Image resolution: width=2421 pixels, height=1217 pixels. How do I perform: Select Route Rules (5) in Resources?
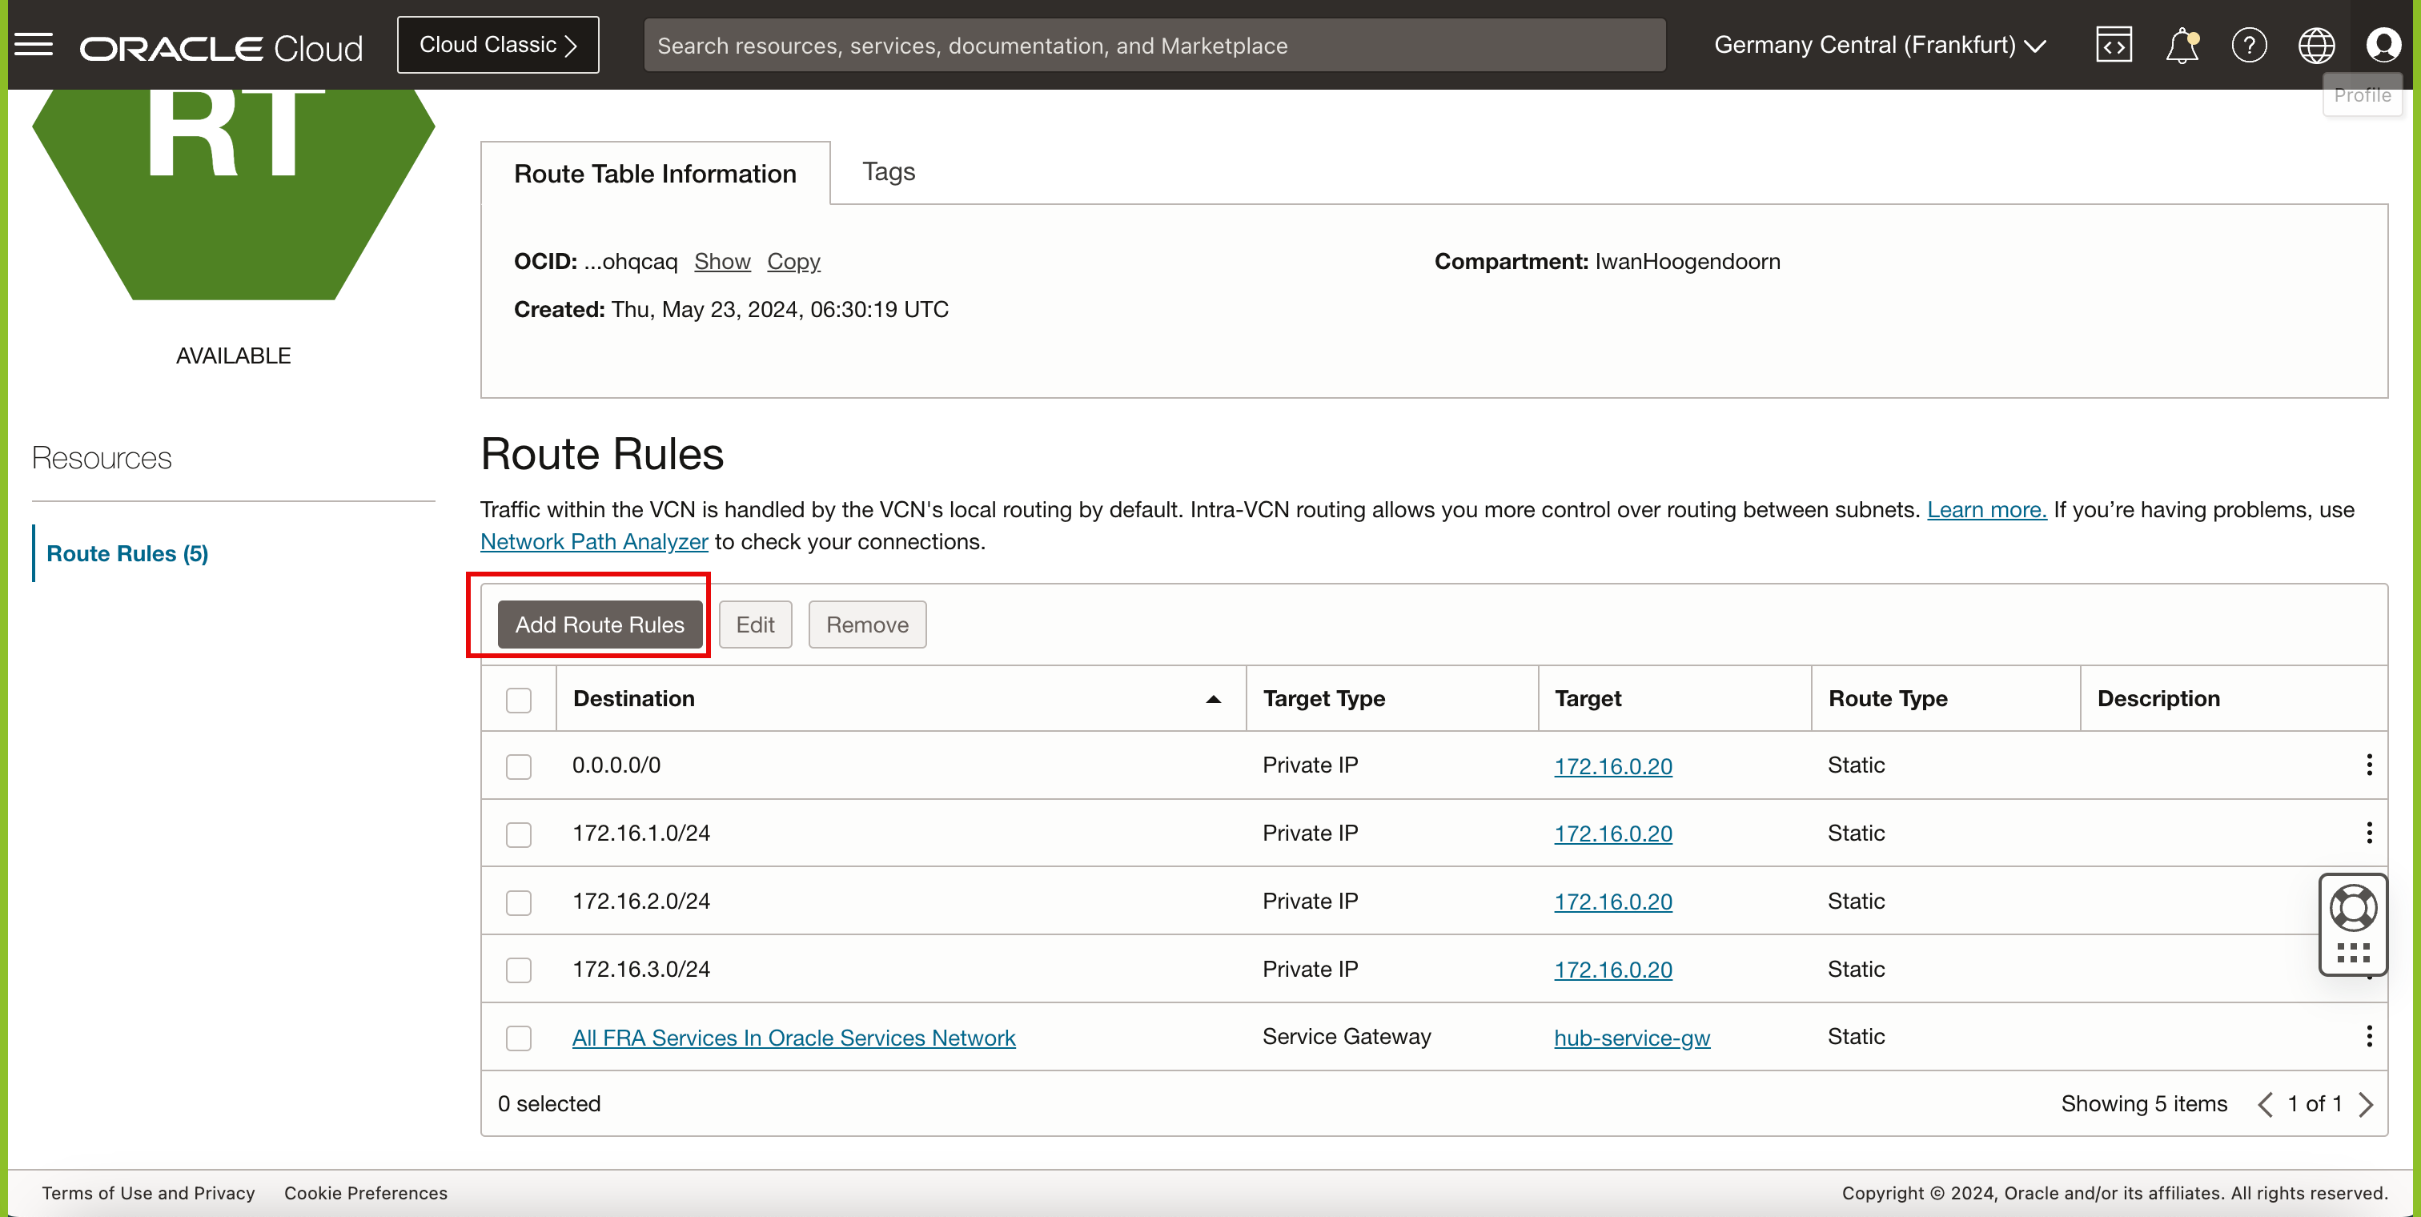[x=126, y=553]
